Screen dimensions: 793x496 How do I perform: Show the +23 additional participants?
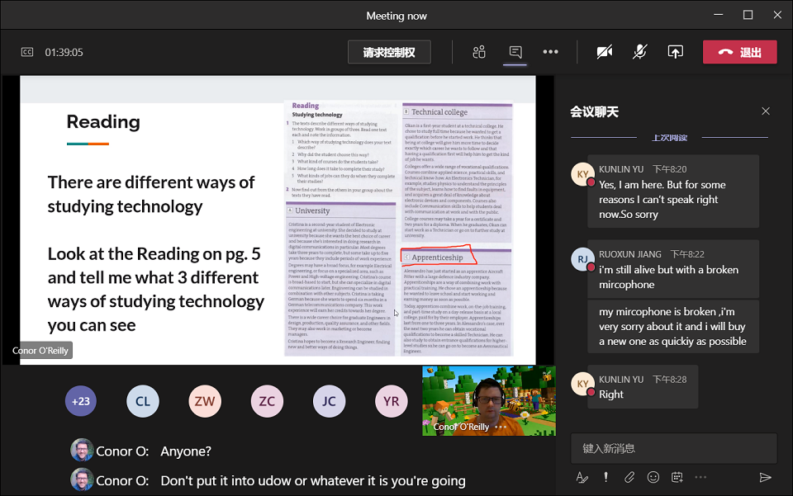[x=81, y=401]
